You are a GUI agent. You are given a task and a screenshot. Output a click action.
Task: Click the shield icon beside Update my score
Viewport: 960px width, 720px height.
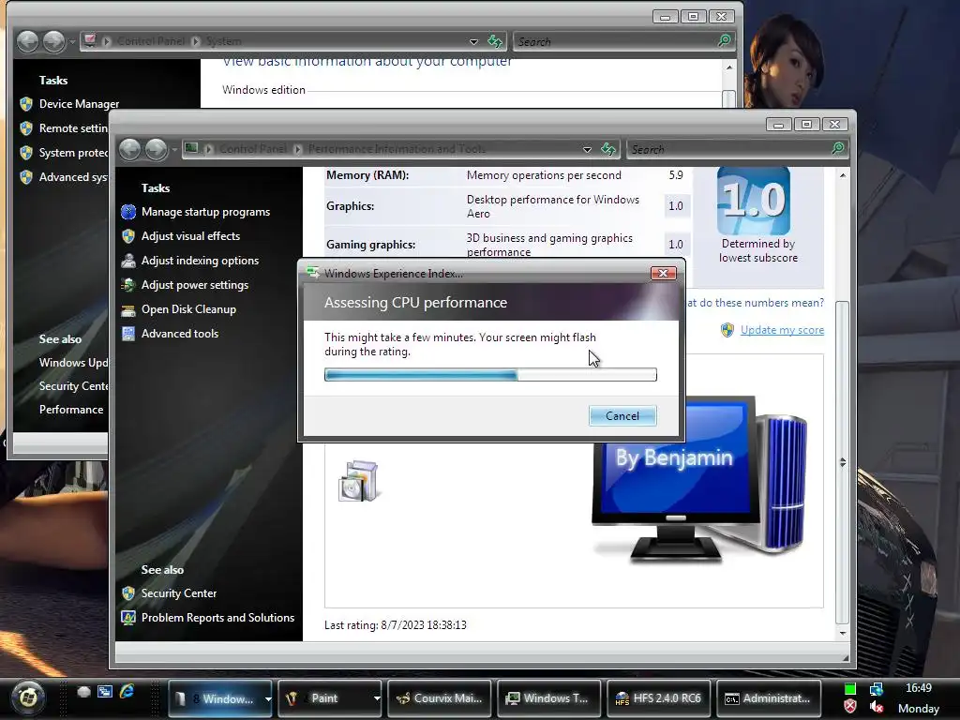point(727,330)
